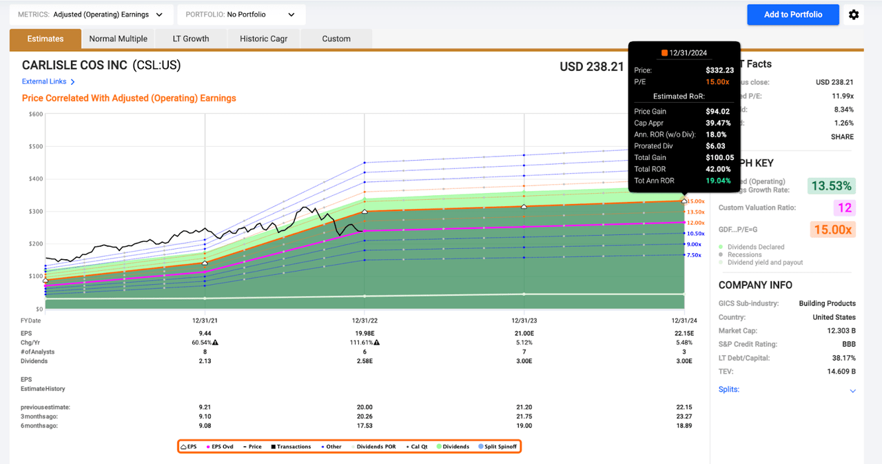Click the 12/31/24 EPS triangle marker on chart
The height and width of the screenshot is (464, 882).
coord(684,201)
